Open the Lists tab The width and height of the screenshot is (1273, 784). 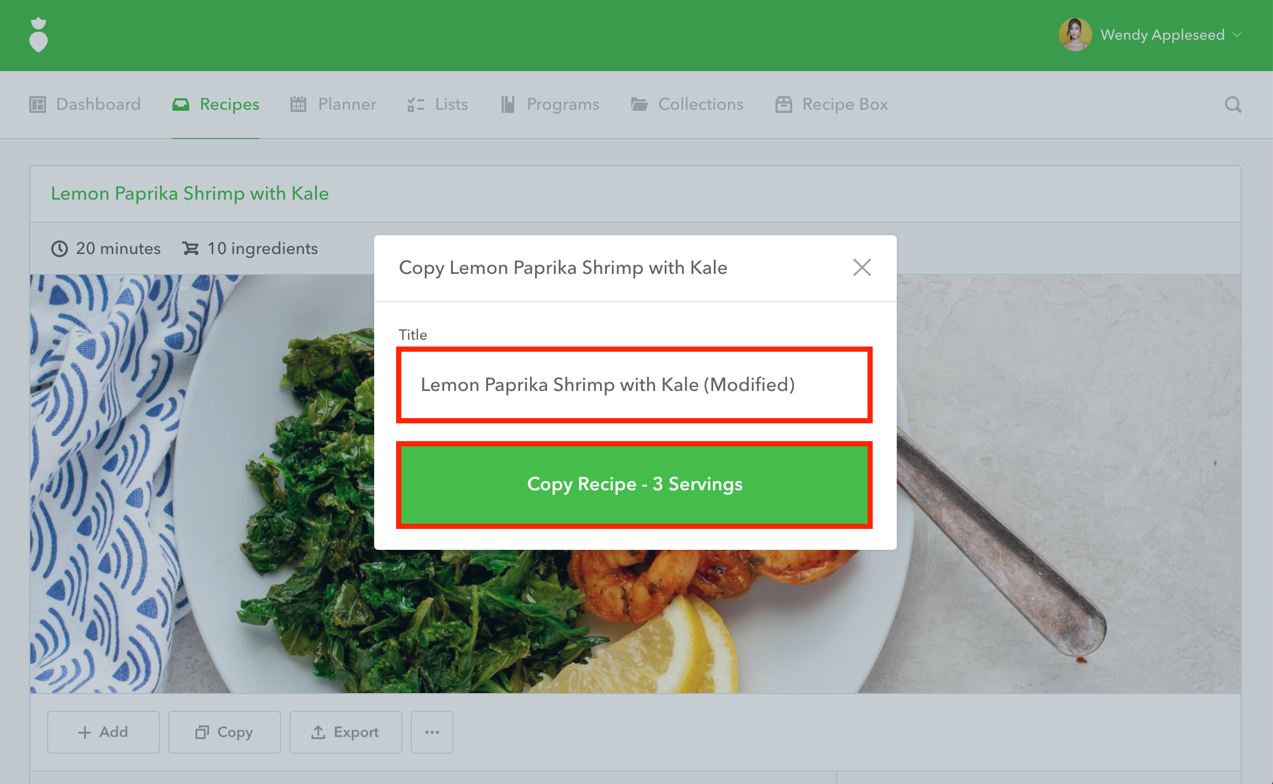click(438, 105)
